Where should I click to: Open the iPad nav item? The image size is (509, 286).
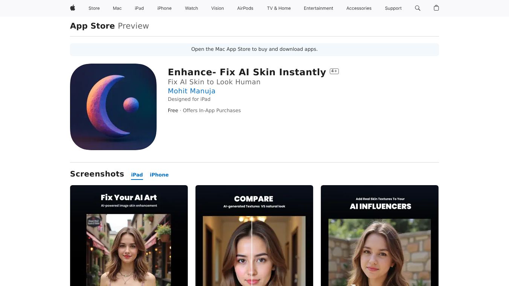[139, 8]
